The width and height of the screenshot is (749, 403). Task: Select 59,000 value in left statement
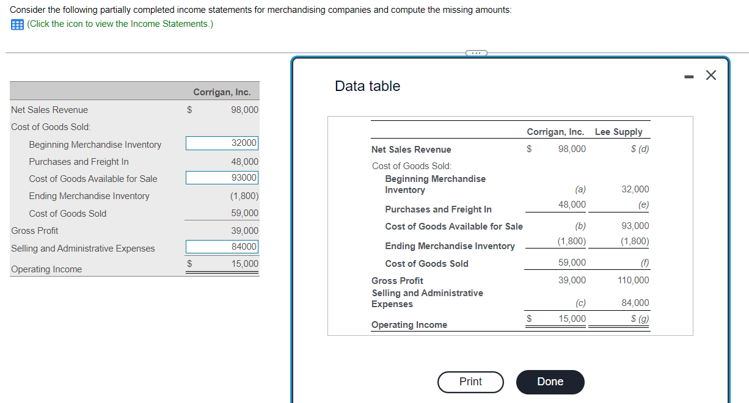tap(244, 213)
